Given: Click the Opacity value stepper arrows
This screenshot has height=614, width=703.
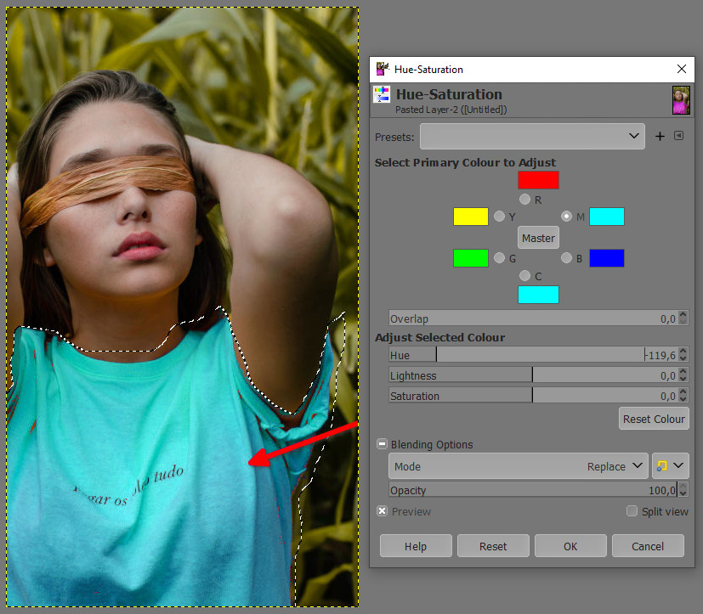Looking at the screenshot, I should [x=683, y=490].
